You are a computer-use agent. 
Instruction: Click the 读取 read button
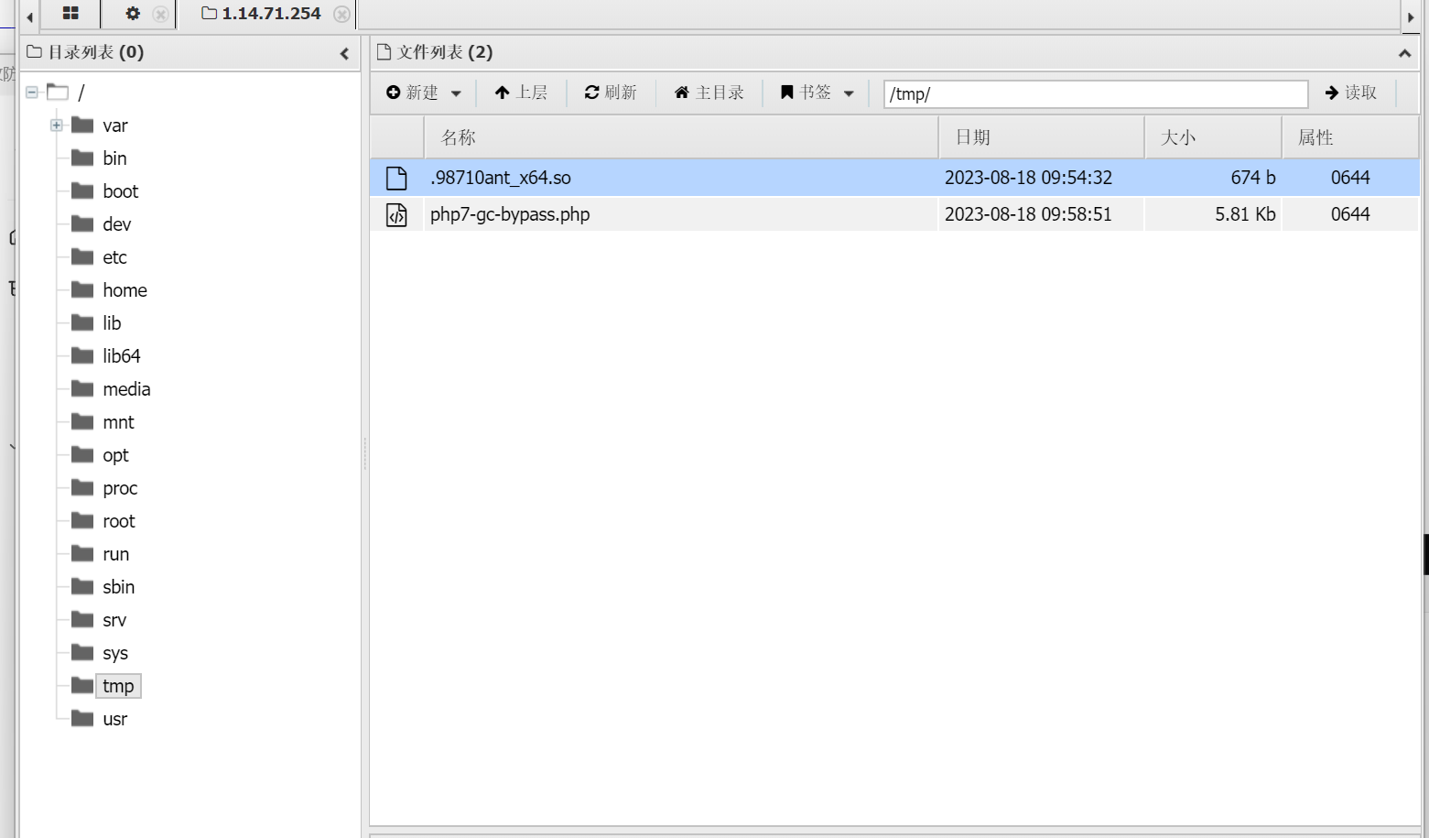[1351, 93]
